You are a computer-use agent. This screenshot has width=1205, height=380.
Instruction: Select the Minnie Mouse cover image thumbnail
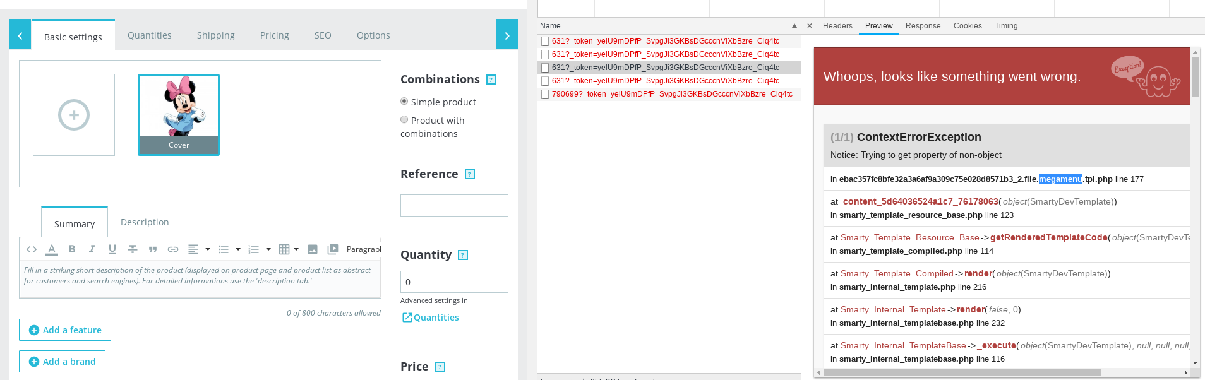[x=179, y=114]
